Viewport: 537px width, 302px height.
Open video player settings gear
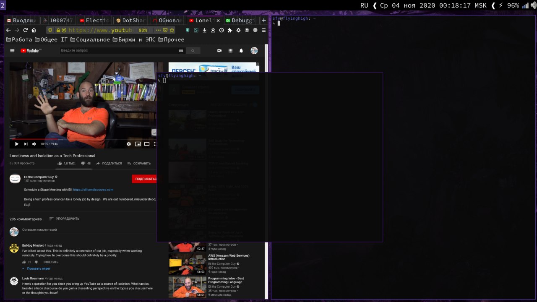(x=129, y=144)
